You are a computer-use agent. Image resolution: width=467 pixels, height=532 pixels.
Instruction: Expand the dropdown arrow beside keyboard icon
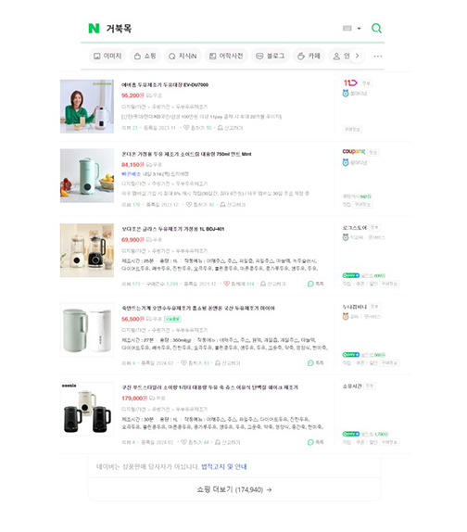coord(359,29)
